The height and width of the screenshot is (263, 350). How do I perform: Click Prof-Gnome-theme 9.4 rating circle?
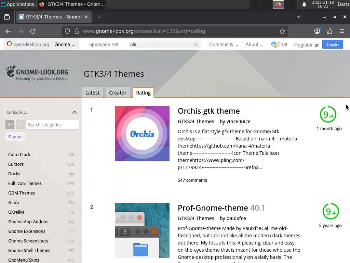tap(331, 211)
